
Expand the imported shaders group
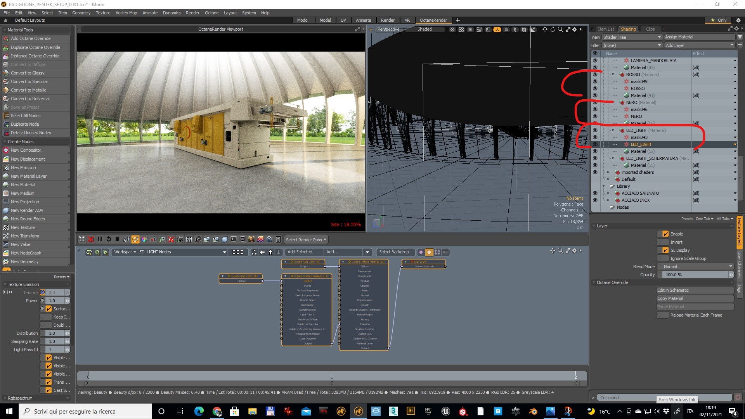608,172
